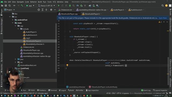The width and height of the screenshot is (172, 97).
Task: Click the Sync Project with Gradle icon
Action: tap(90, 5)
